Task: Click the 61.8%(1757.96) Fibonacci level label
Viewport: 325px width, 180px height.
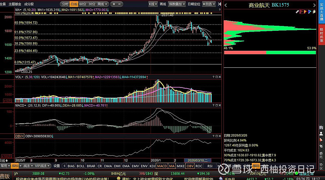Action: [x=26, y=32]
